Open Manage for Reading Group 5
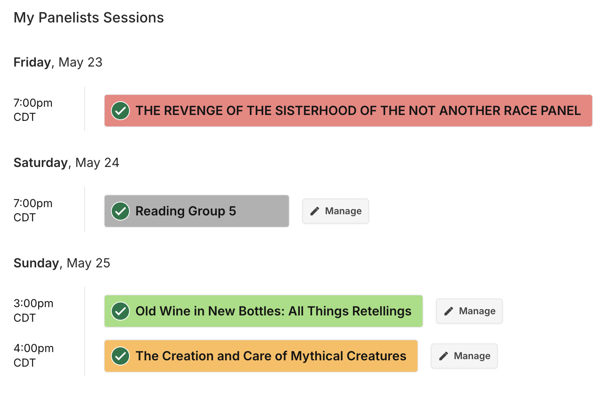 336,211
